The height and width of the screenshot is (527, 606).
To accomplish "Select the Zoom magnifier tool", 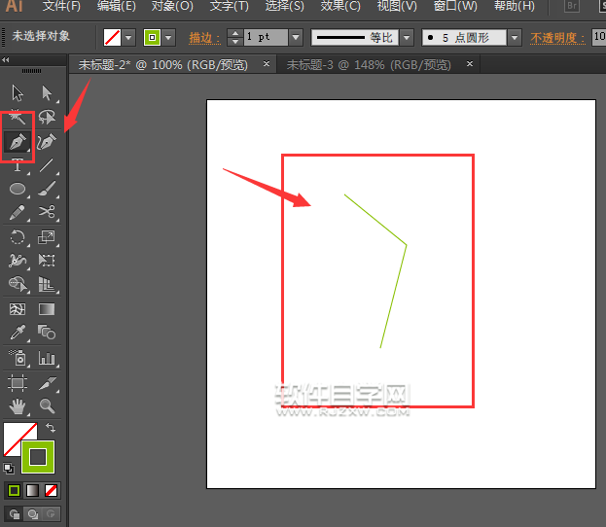I will 47,405.
